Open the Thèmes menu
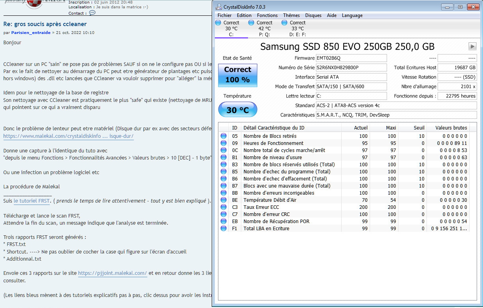483x308 pixels. pos(291,15)
